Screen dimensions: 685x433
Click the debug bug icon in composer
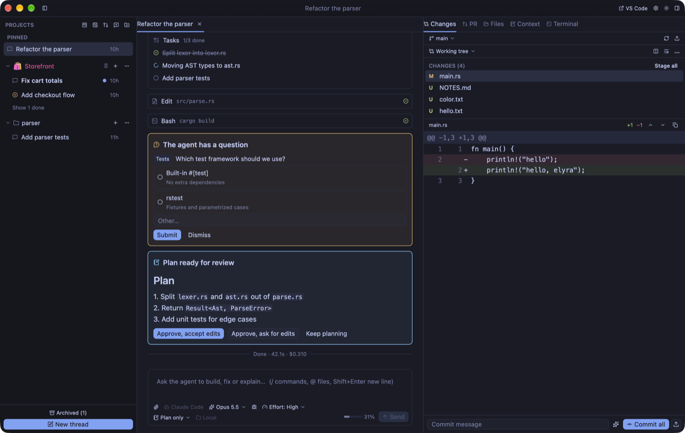coord(254,407)
